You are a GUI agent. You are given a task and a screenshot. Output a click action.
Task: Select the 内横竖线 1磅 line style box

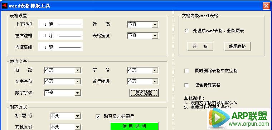(60, 47)
